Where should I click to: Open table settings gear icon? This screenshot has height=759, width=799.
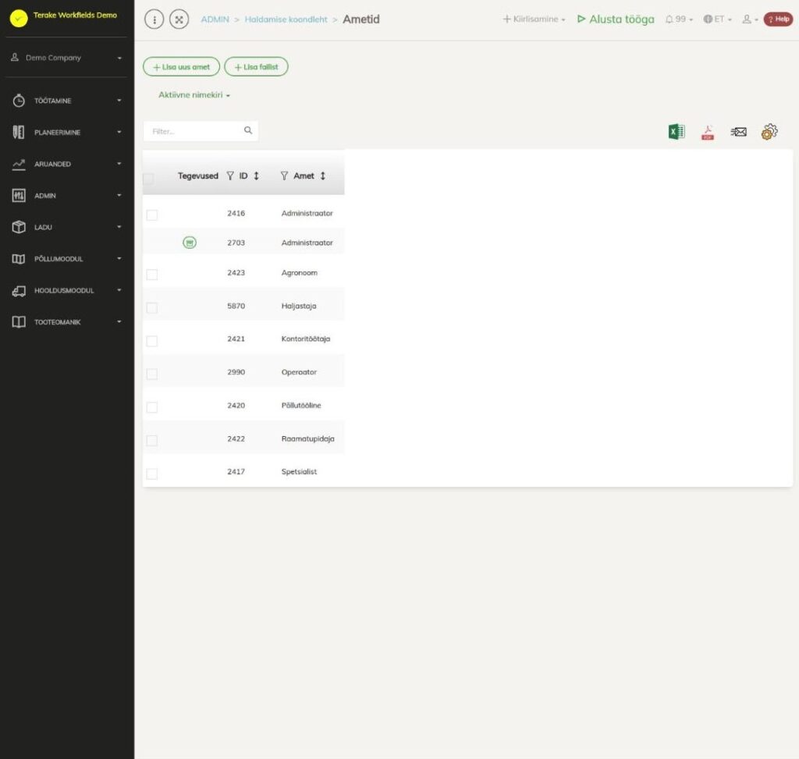pyautogui.click(x=769, y=132)
